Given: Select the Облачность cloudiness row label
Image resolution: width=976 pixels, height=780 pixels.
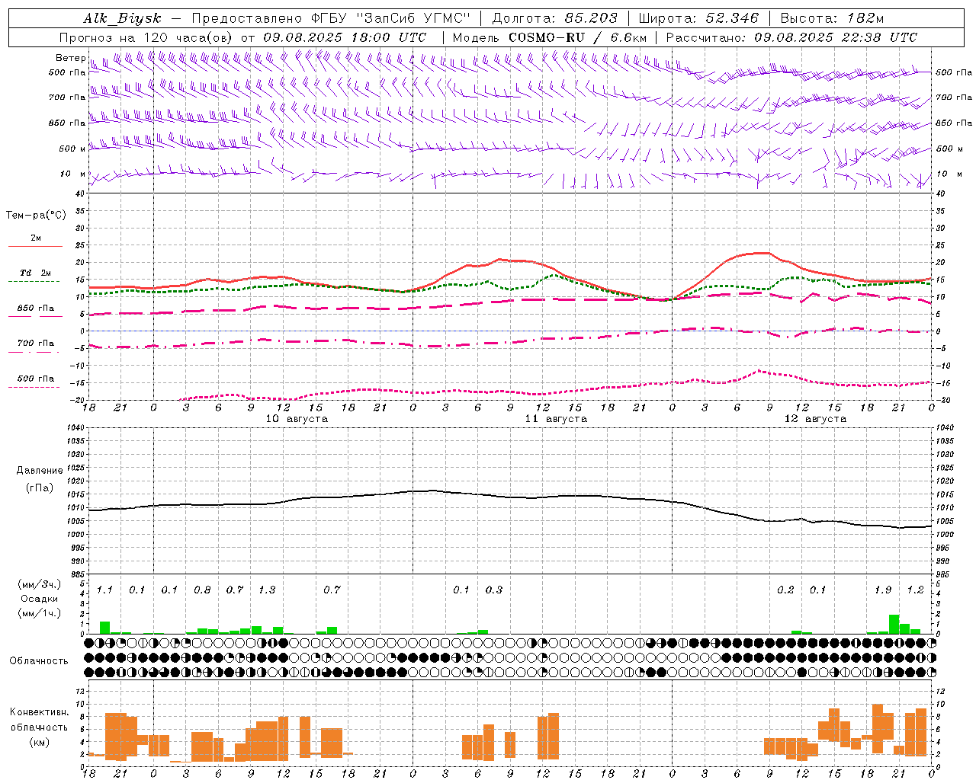Looking at the screenshot, I should (39, 660).
